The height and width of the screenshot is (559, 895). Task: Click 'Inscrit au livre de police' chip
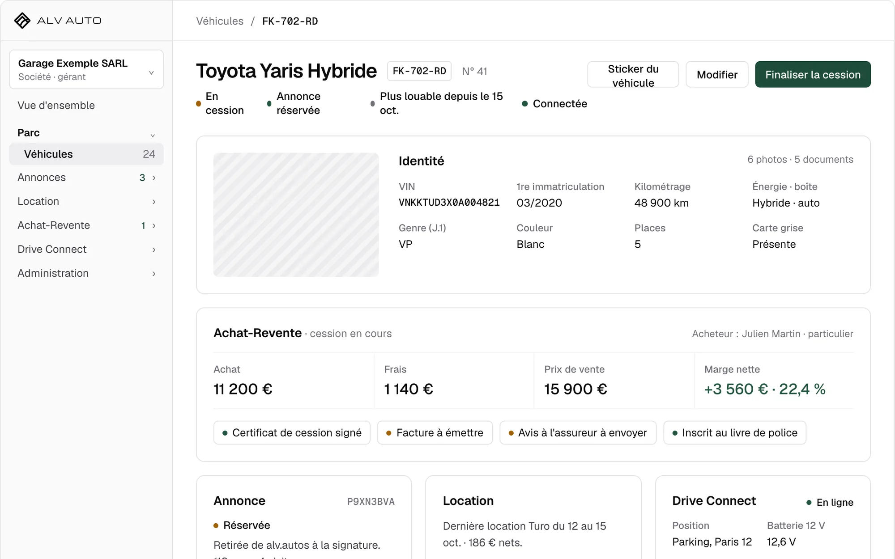point(735,432)
